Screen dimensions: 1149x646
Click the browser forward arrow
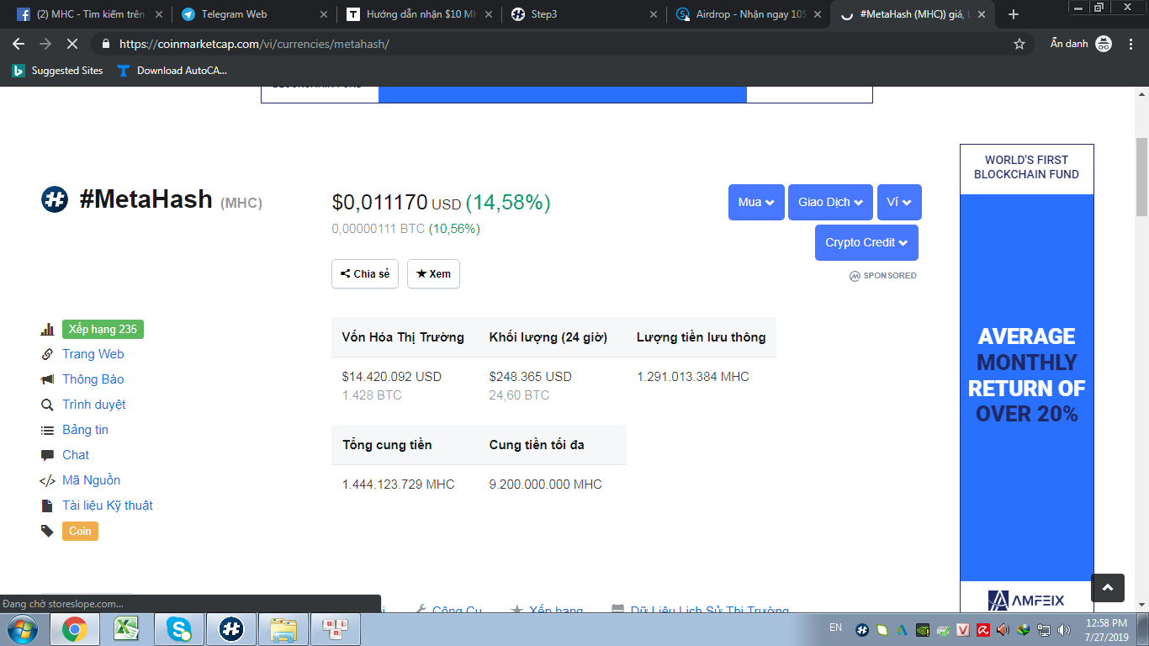(45, 44)
